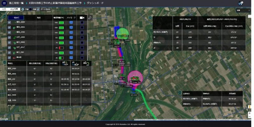Open the hamburger main menu

[x=4, y=3]
